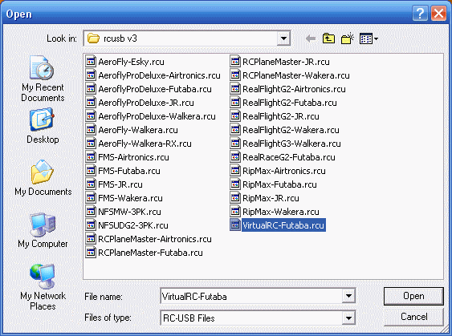
Task: Click the help question mark button
Action: pyautogui.click(x=420, y=14)
